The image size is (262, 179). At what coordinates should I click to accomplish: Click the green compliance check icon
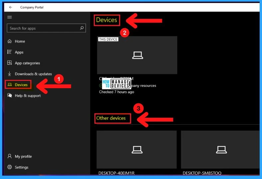101,86
